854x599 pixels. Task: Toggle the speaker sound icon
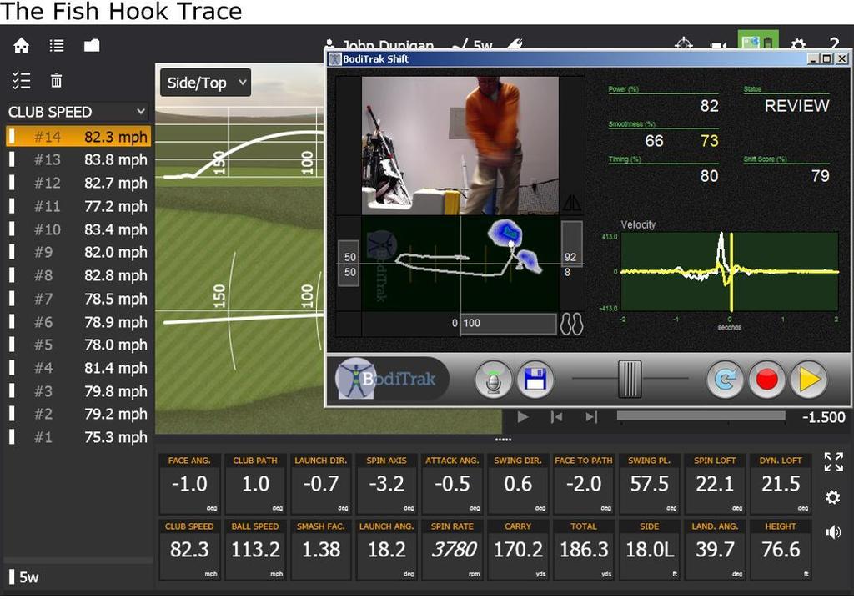click(x=832, y=532)
